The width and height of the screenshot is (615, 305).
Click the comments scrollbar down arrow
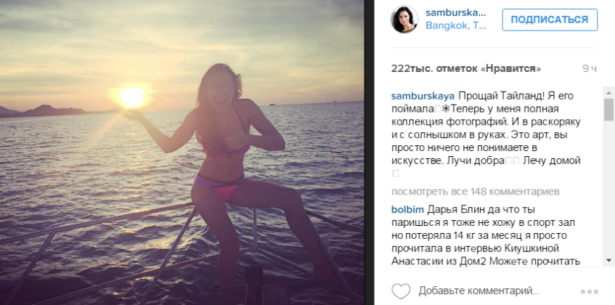click(x=608, y=260)
